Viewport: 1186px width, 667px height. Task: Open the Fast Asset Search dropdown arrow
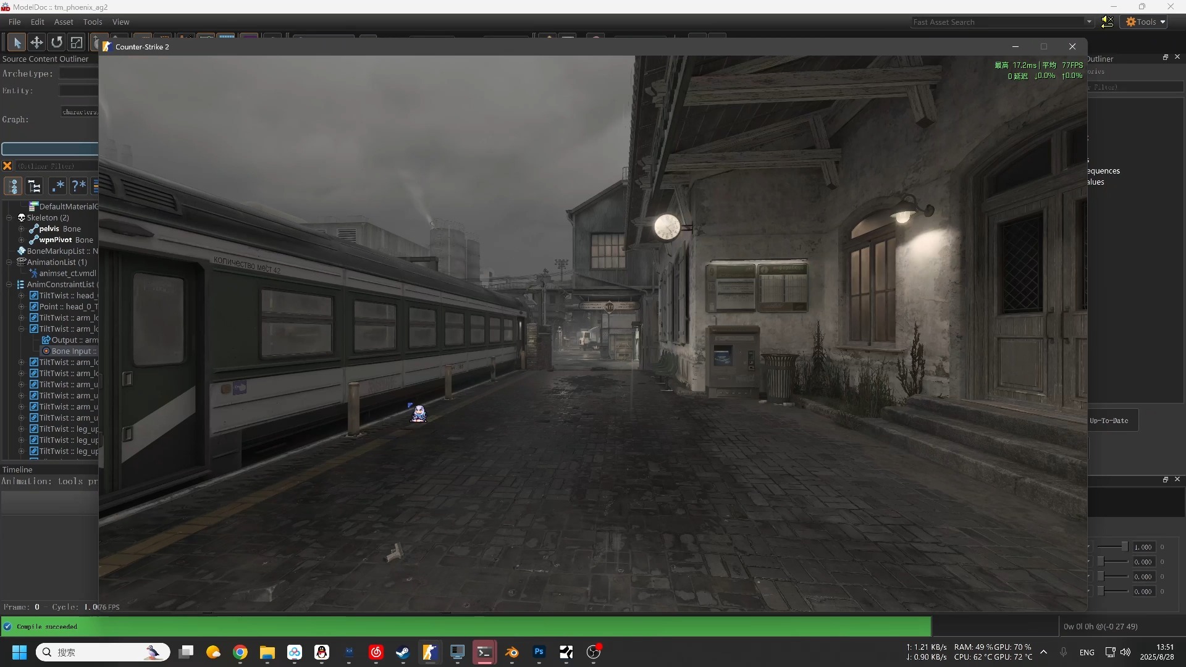1089,22
